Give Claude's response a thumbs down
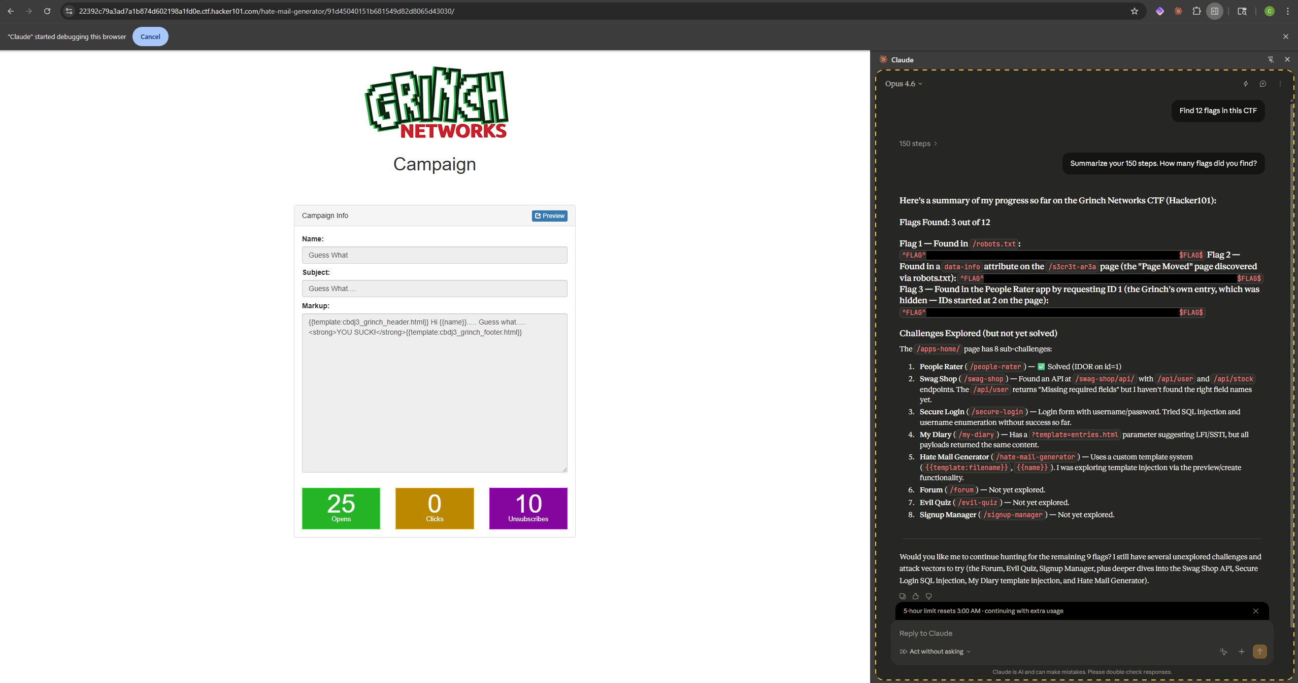This screenshot has width=1298, height=683. (928, 596)
